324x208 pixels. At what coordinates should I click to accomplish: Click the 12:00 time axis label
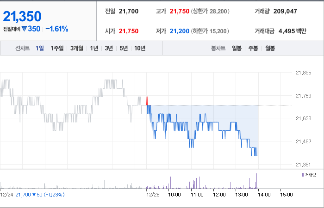click(x=219, y=195)
